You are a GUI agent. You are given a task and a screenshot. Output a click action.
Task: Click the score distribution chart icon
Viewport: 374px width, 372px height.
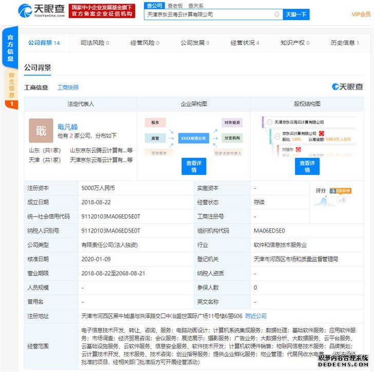324,201
